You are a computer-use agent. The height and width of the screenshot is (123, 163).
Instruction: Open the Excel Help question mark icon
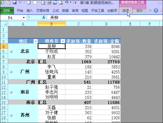156,11
